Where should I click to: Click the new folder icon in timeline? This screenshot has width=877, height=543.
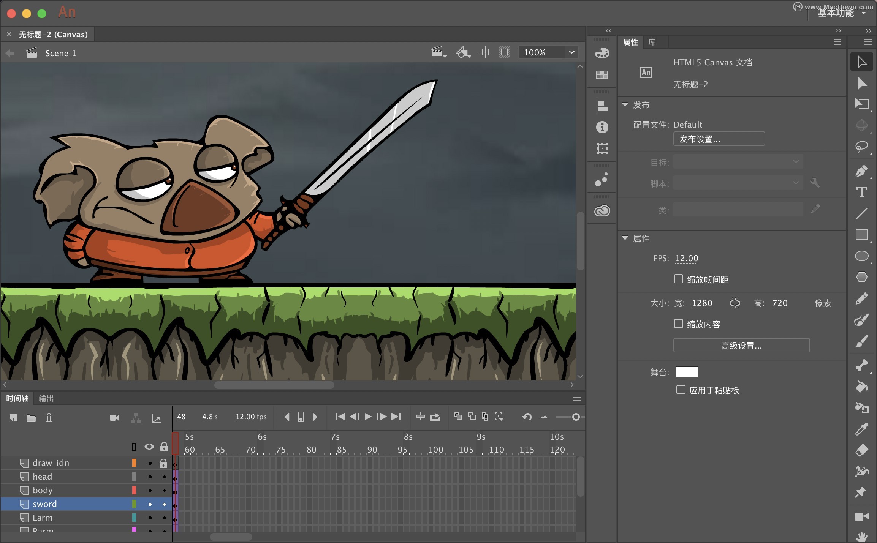31,418
